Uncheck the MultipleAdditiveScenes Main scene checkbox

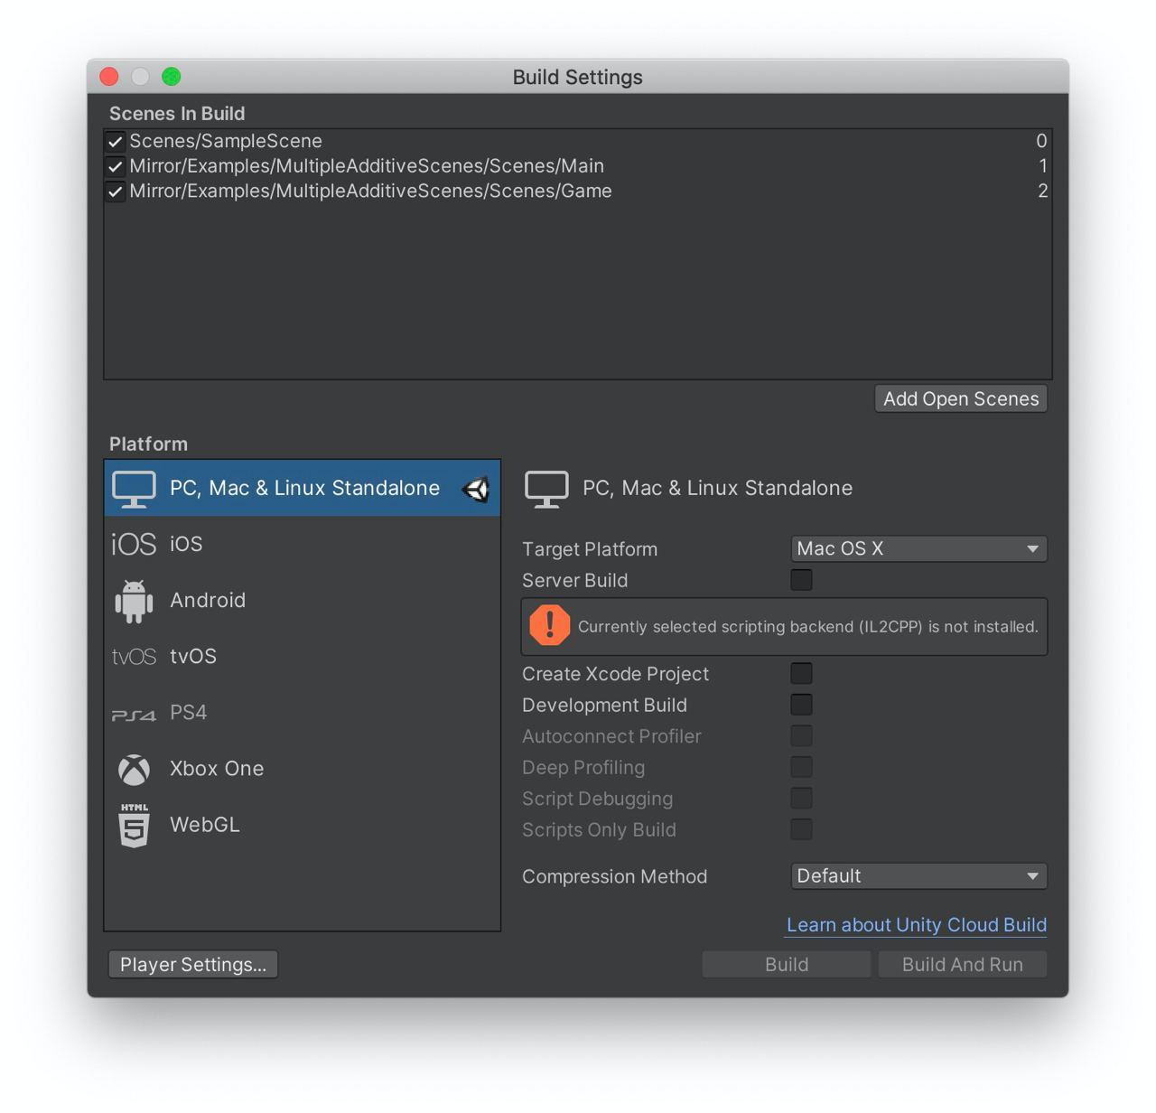[115, 166]
